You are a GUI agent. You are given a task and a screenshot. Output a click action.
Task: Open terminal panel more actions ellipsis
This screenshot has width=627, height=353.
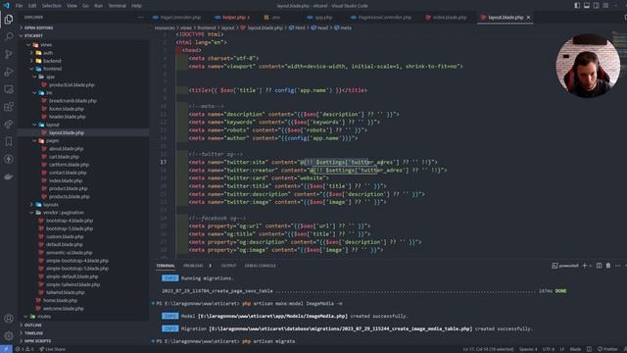[618, 266]
